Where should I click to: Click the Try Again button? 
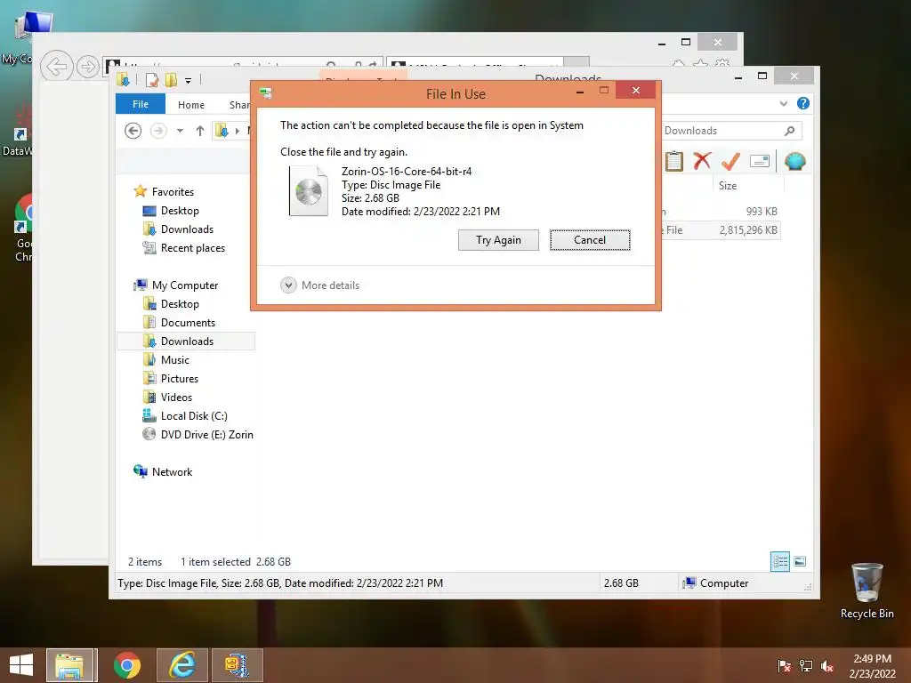pyautogui.click(x=498, y=240)
